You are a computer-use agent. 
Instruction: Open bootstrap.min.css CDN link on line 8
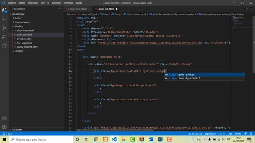[x=151, y=43]
